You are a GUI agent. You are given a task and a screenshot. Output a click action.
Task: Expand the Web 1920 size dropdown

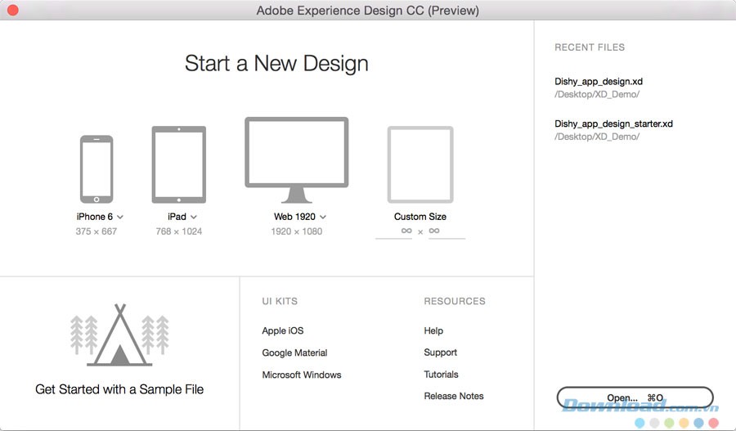pyautogui.click(x=323, y=217)
